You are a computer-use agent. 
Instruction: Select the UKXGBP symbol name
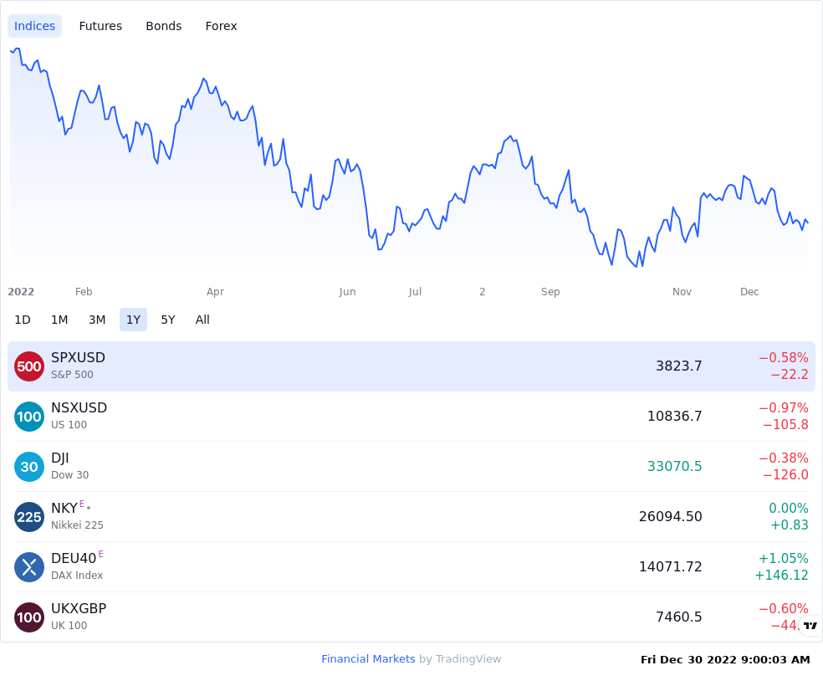(79, 608)
